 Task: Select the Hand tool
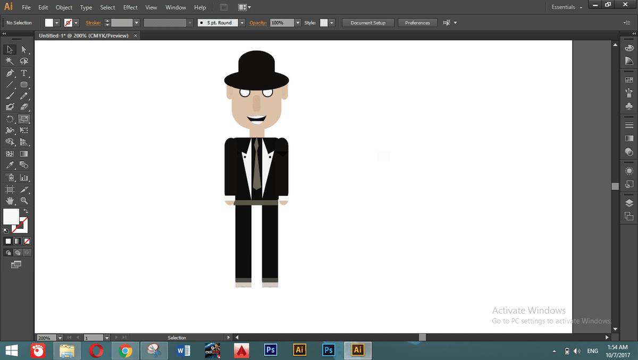tap(10, 201)
